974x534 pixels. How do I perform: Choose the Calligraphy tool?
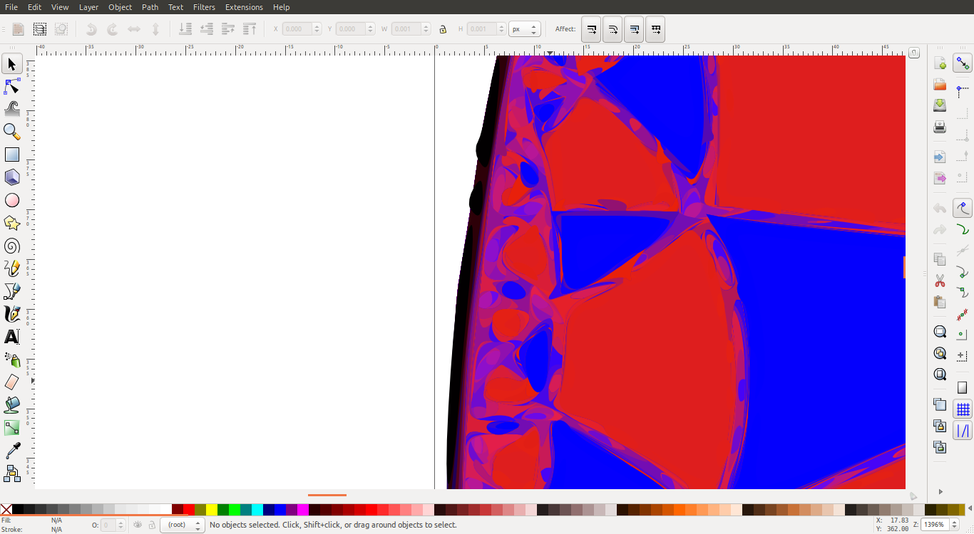(12, 314)
